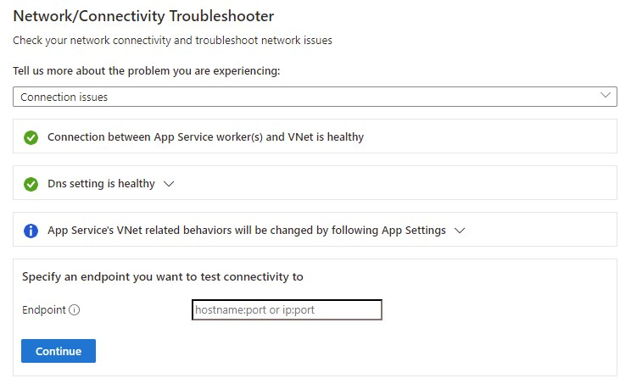The image size is (631, 384).
Task: Click the blue info icon beside App Service's VNet
Action: click(31, 231)
